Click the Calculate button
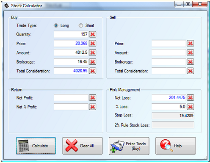Image resolution: width=210 pixels, height=163 pixels. click(x=36, y=146)
